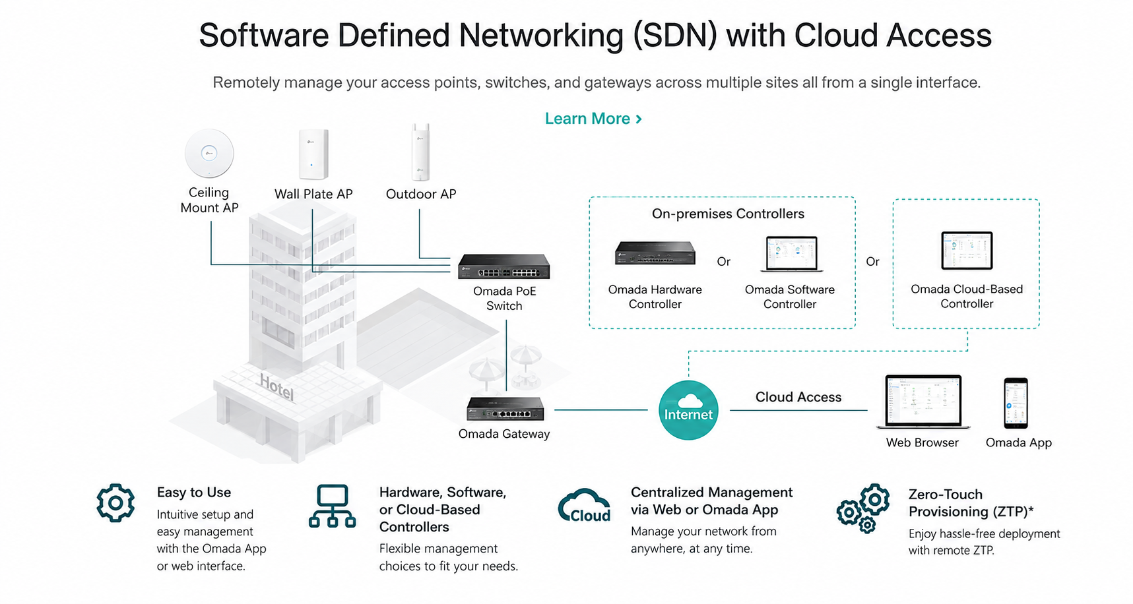Click the 'Ceiling Mount AP' label

pos(209,200)
